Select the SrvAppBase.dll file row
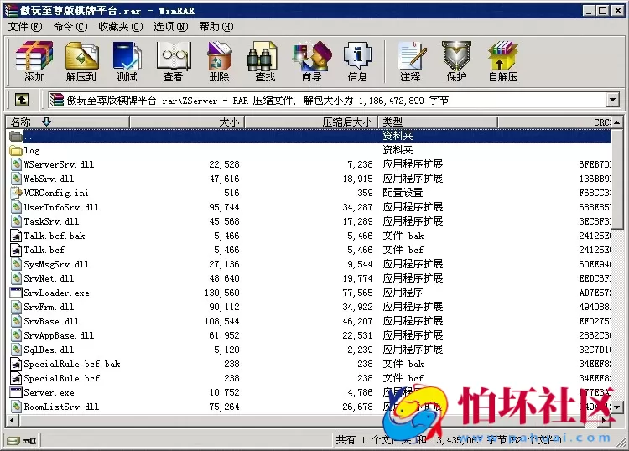Image resolution: width=629 pixels, height=451 pixels. click(309, 335)
